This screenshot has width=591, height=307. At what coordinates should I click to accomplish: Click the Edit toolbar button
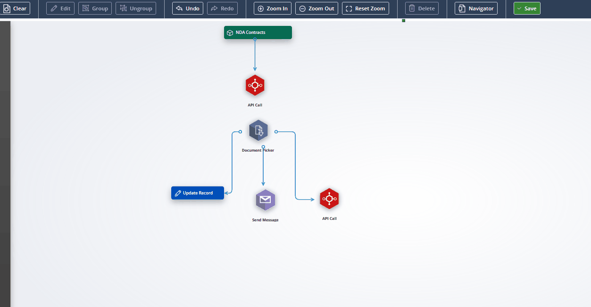(x=60, y=8)
